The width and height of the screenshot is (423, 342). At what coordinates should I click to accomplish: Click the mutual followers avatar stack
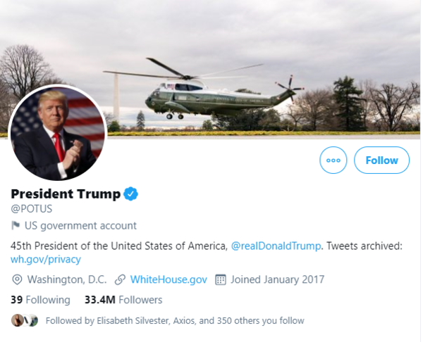(25, 320)
